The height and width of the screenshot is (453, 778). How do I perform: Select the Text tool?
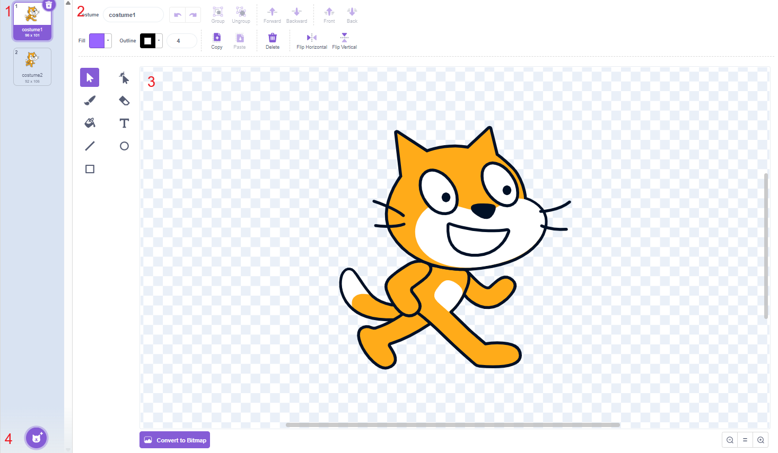point(124,123)
